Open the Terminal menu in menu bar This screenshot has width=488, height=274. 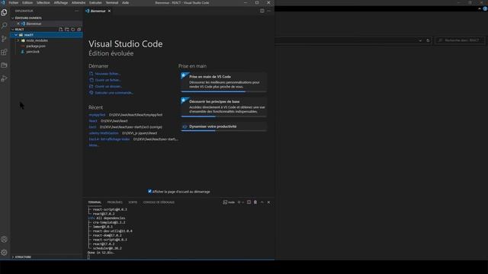pos(112,2)
